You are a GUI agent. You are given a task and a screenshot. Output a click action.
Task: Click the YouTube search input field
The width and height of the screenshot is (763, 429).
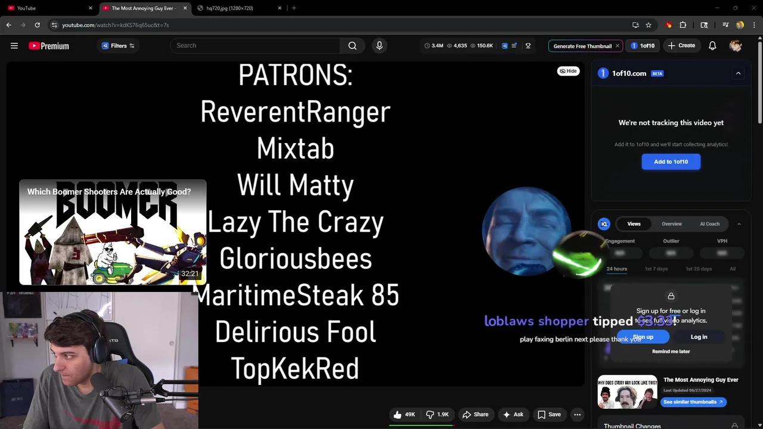255,46
